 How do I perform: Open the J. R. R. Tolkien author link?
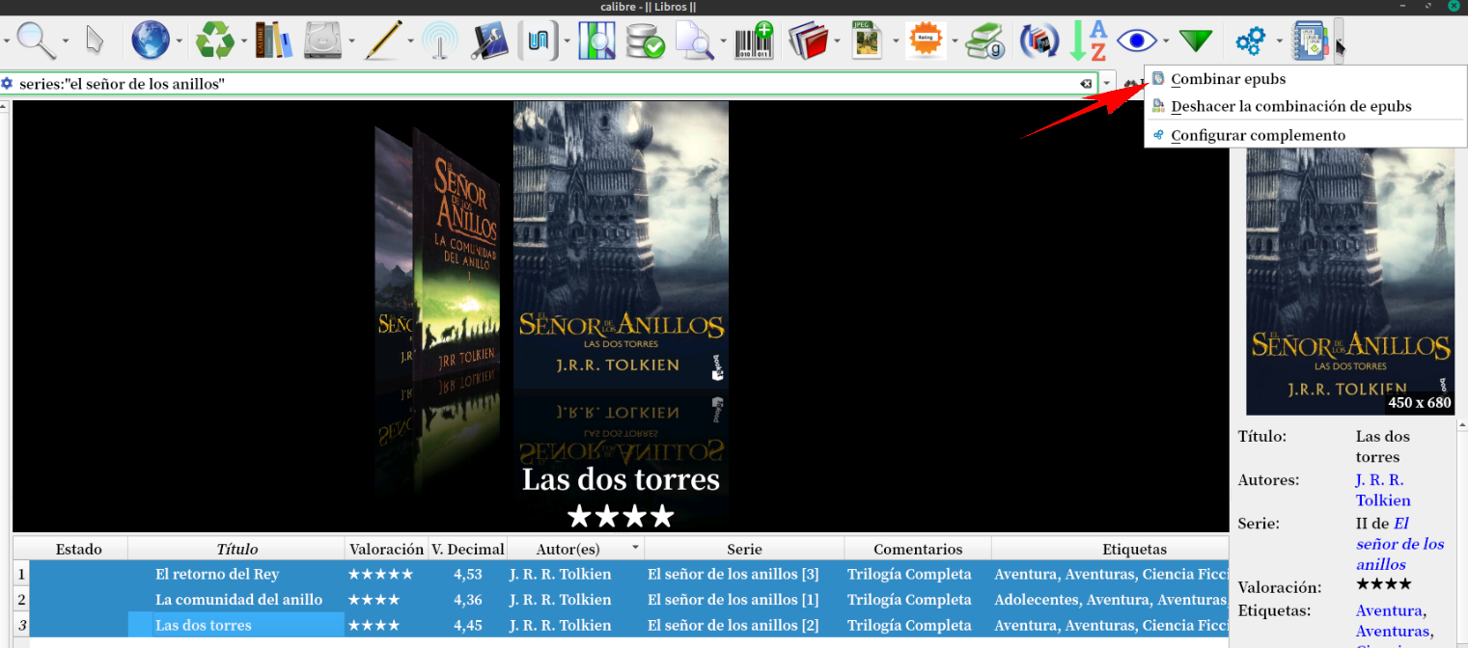coord(1382,490)
